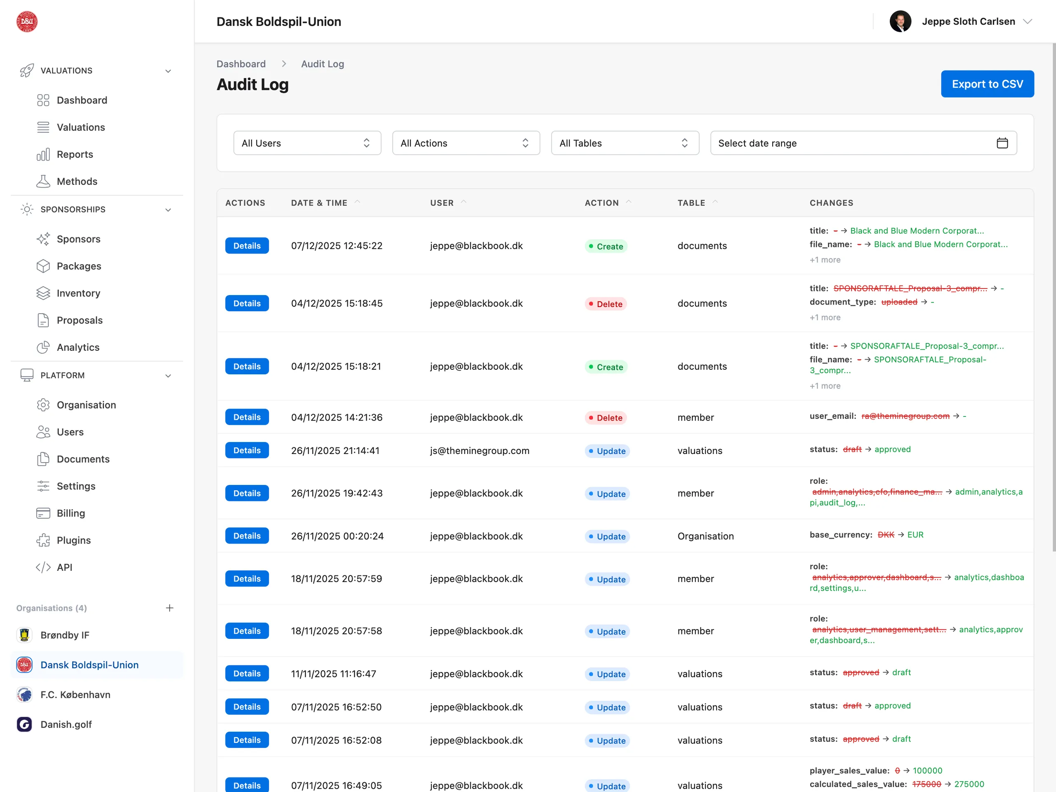Open Details for 07/12/2025 12:45:22 entry

pos(247,246)
